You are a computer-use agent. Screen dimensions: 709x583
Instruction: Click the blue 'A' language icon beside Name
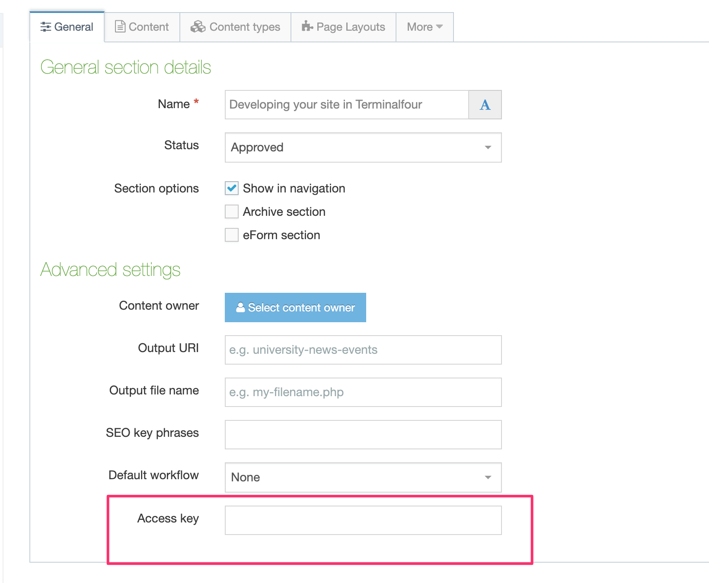(485, 105)
